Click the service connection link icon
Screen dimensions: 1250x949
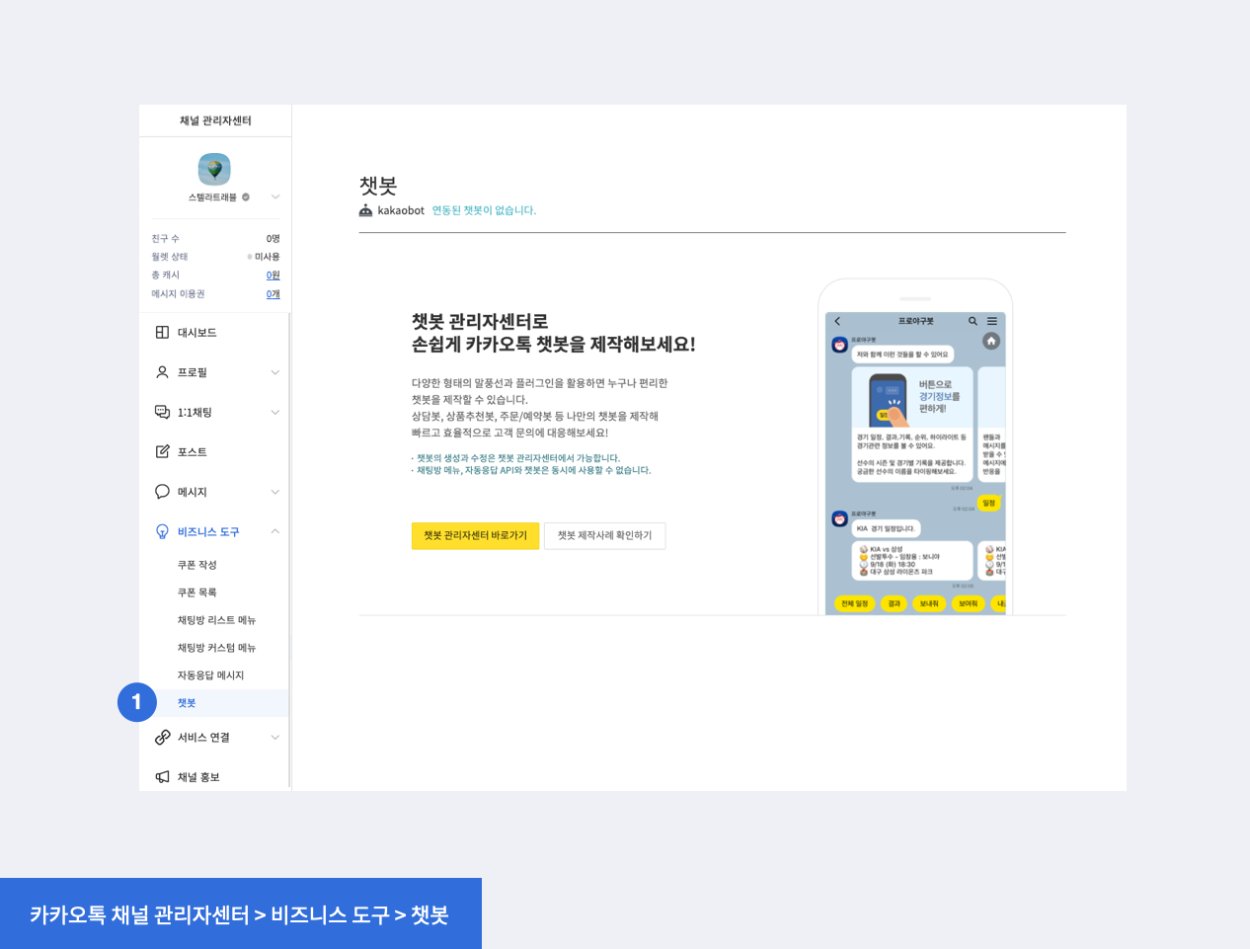click(x=162, y=737)
